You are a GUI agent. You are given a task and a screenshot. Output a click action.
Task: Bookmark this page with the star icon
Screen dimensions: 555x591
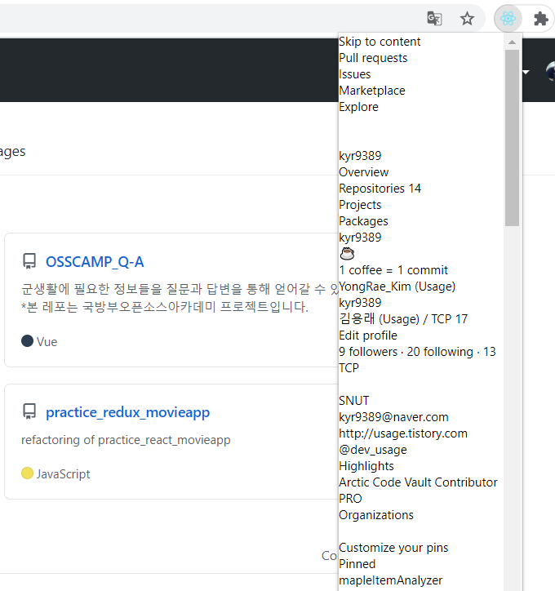[467, 18]
